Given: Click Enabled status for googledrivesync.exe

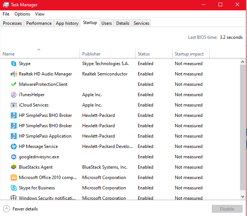Looking at the screenshot, I should click(x=146, y=157).
